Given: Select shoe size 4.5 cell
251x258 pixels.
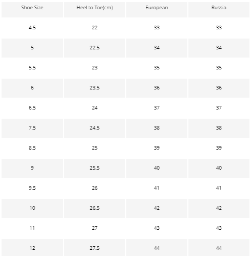Looking at the screenshot, I should point(32,28).
